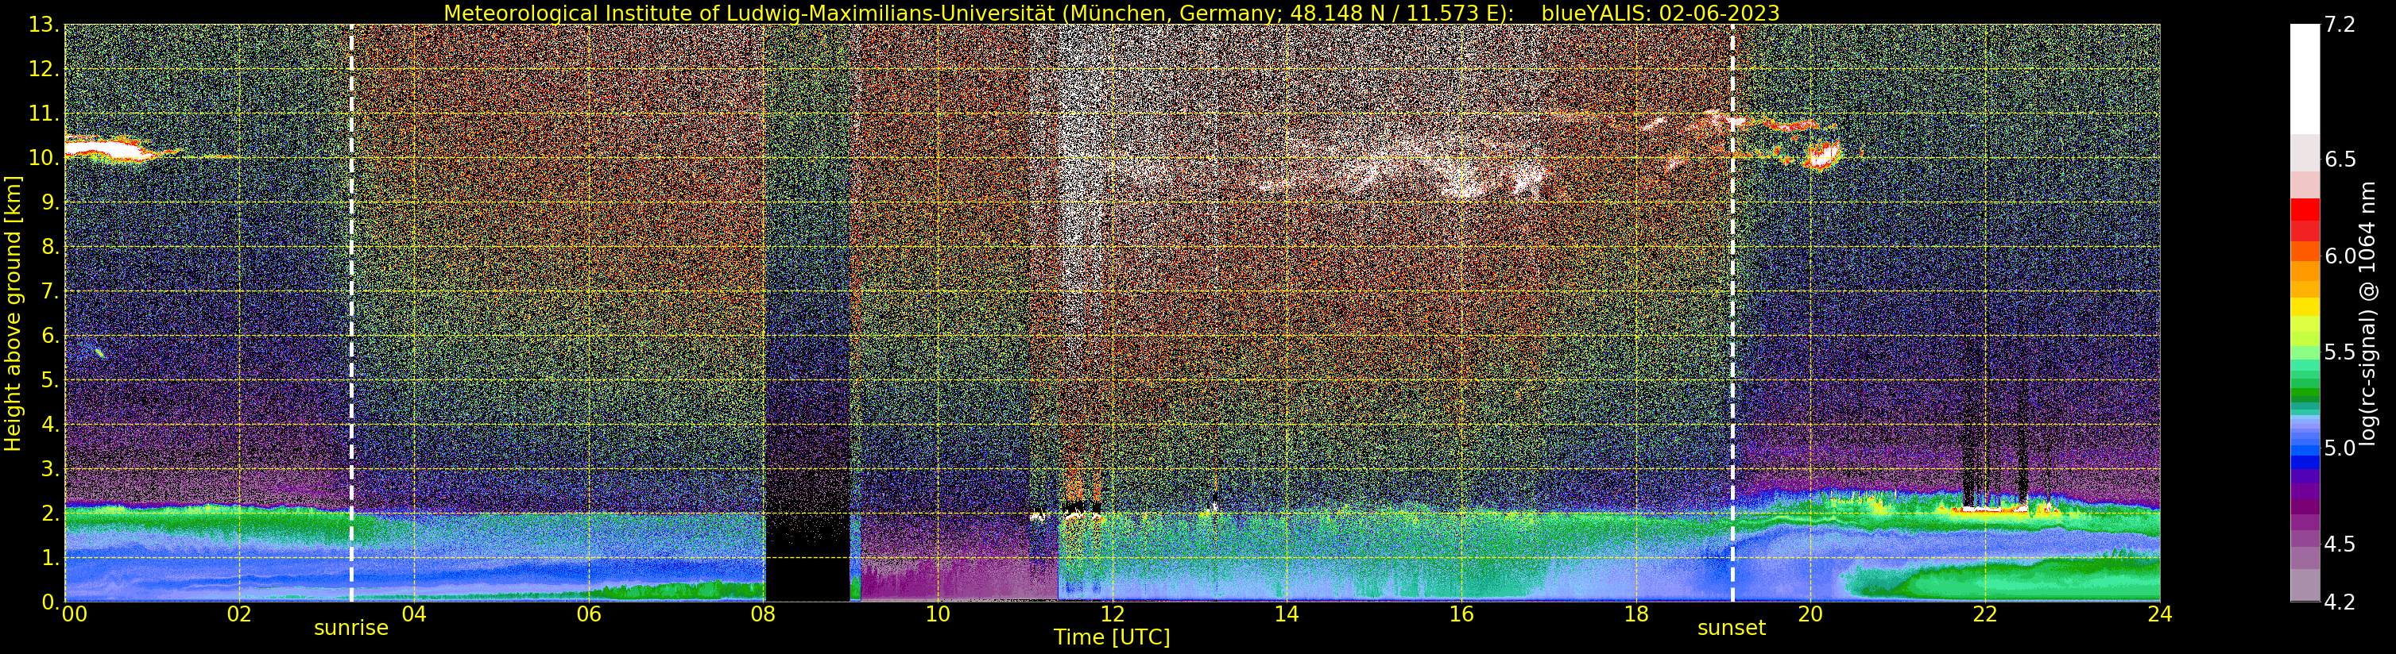Click the "sunset" label below the time axis
The image size is (2396, 654).
point(1731,628)
